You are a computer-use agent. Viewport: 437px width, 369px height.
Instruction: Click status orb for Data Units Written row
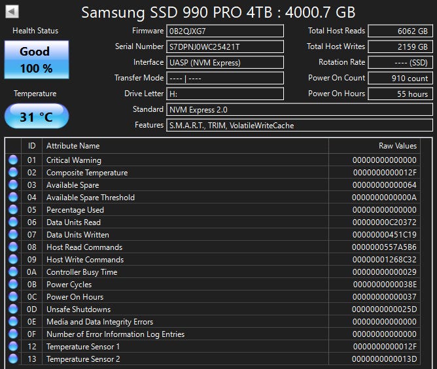click(x=13, y=234)
